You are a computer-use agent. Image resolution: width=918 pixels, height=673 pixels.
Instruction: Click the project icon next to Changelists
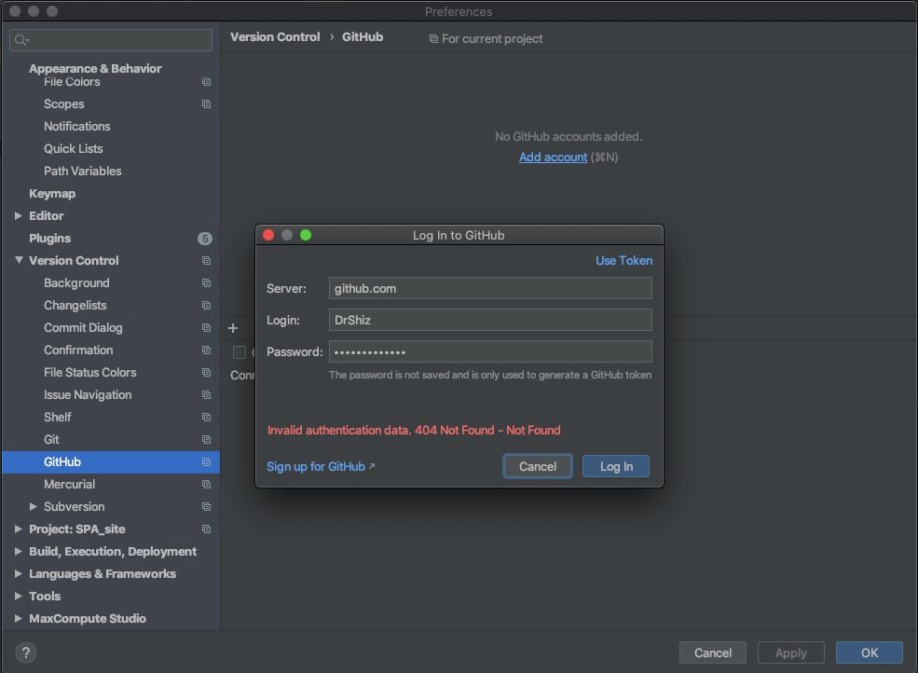pos(206,305)
